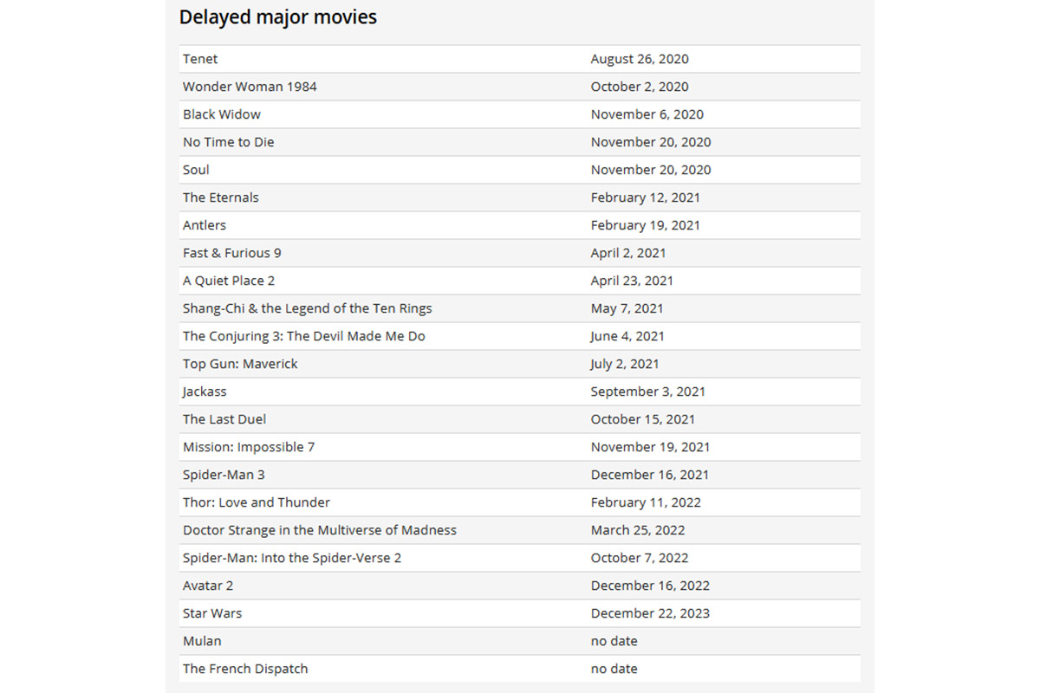The height and width of the screenshot is (693, 1040).
Task: Click the Jackass movie title
Action: coord(204,392)
